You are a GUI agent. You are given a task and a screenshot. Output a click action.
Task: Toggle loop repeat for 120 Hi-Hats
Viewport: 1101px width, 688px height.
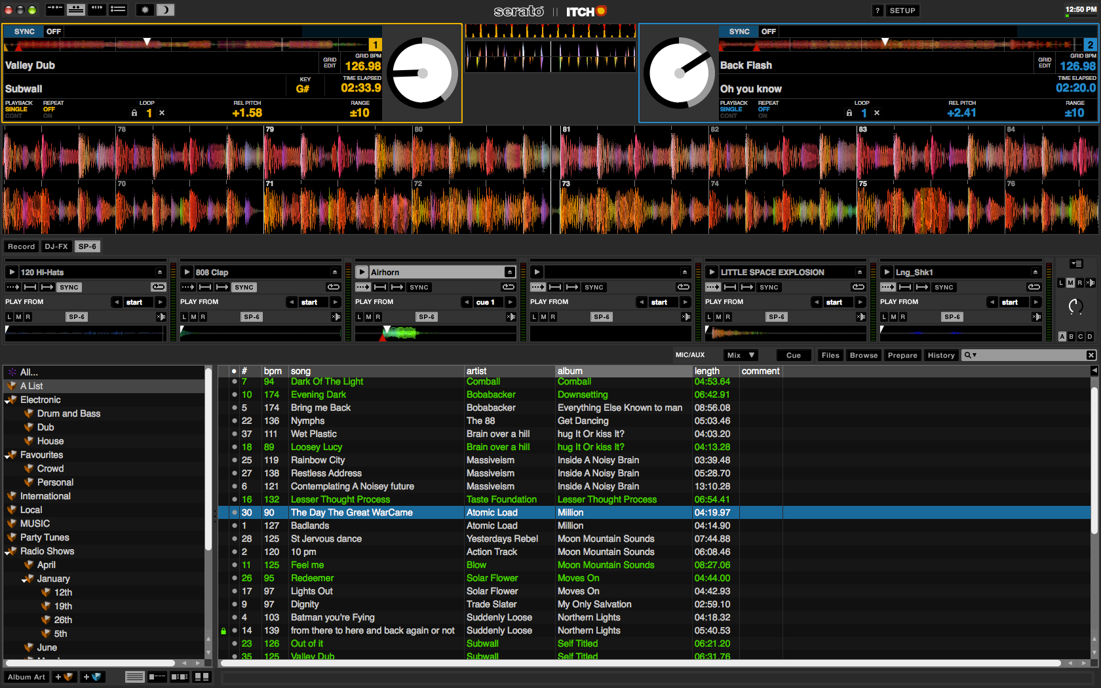[x=159, y=287]
